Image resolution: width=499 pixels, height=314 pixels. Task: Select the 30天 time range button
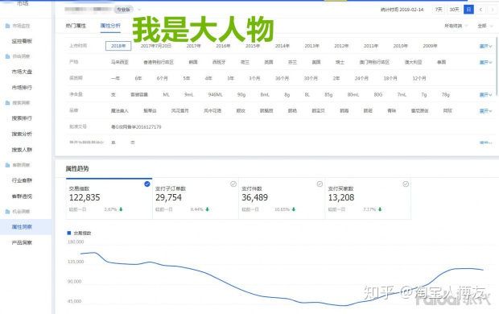click(454, 10)
